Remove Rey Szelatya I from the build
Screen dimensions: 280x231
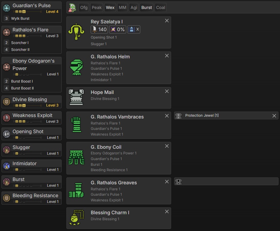click(x=167, y=21)
